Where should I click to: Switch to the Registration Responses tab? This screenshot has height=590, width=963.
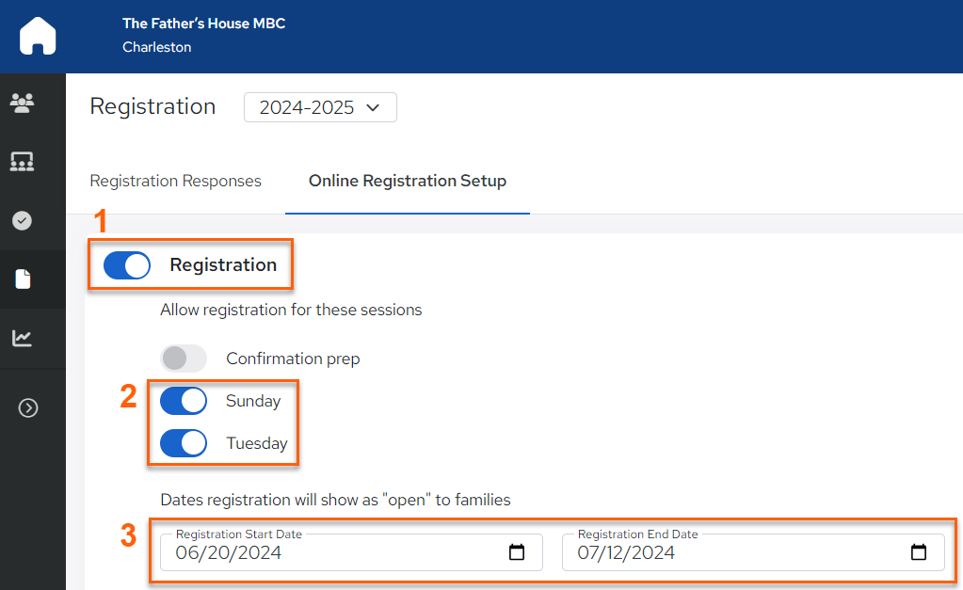176,181
